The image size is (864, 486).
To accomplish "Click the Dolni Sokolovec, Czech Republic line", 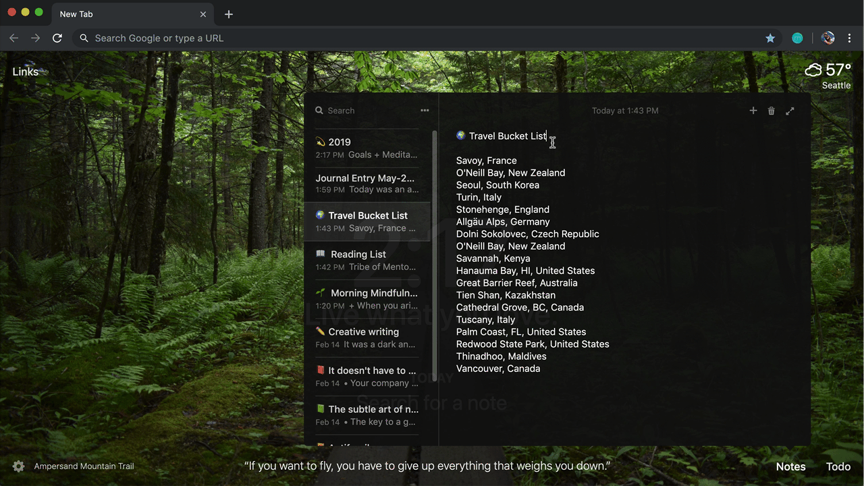I will tap(527, 234).
